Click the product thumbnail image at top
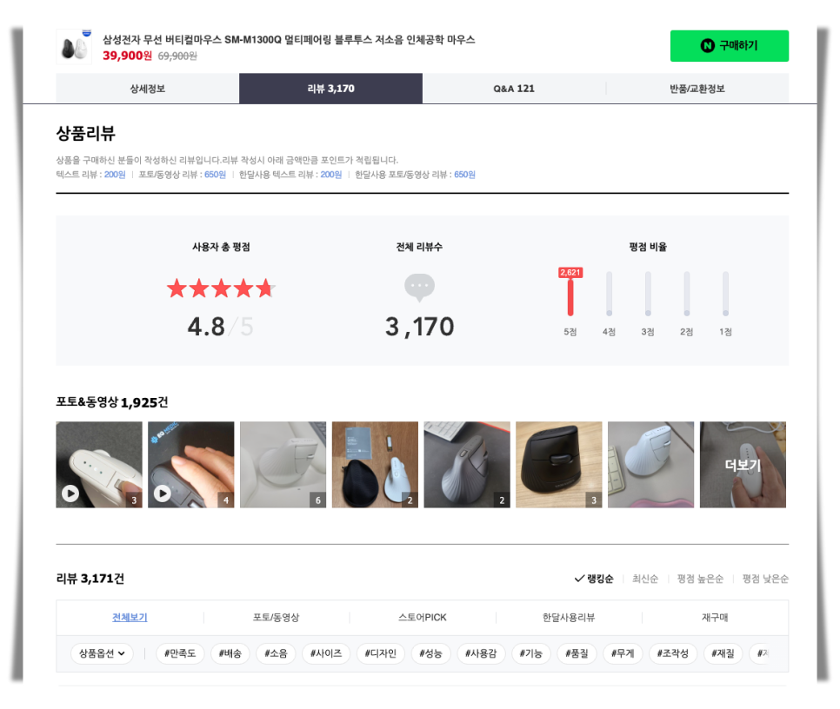 (74, 47)
